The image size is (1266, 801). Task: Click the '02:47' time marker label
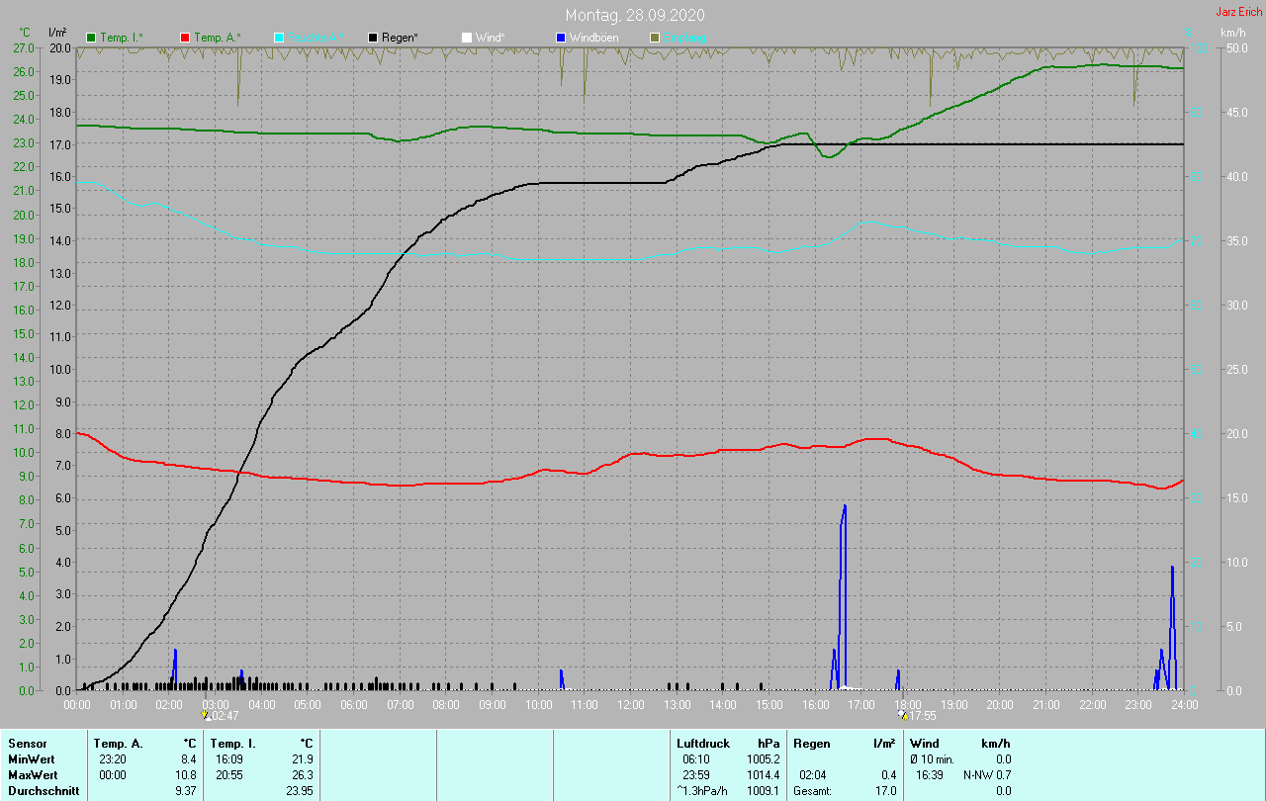pyautogui.click(x=225, y=716)
